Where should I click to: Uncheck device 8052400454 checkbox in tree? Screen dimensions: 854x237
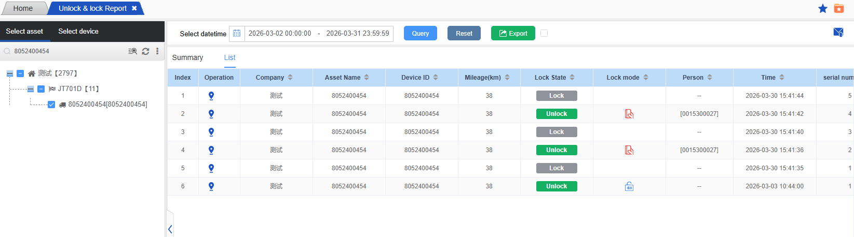(x=51, y=105)
